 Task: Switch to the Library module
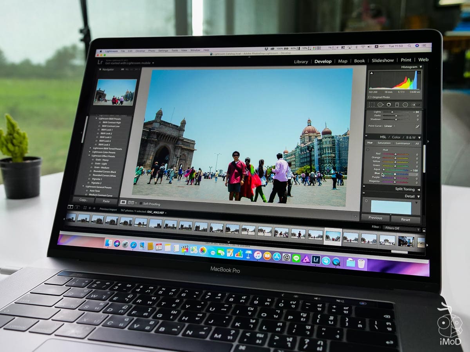(x=301, y=61)
